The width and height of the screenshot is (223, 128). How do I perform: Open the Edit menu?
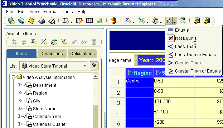click(21, 12)
